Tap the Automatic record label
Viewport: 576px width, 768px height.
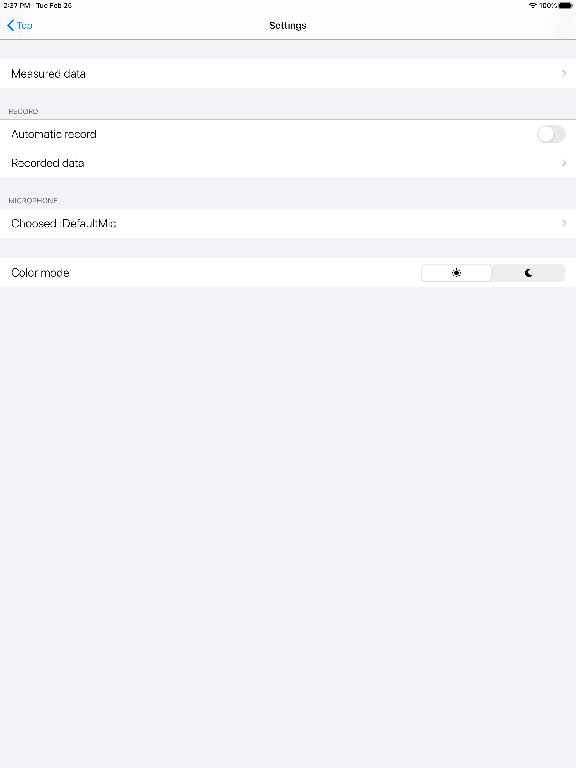pos(54,134)
